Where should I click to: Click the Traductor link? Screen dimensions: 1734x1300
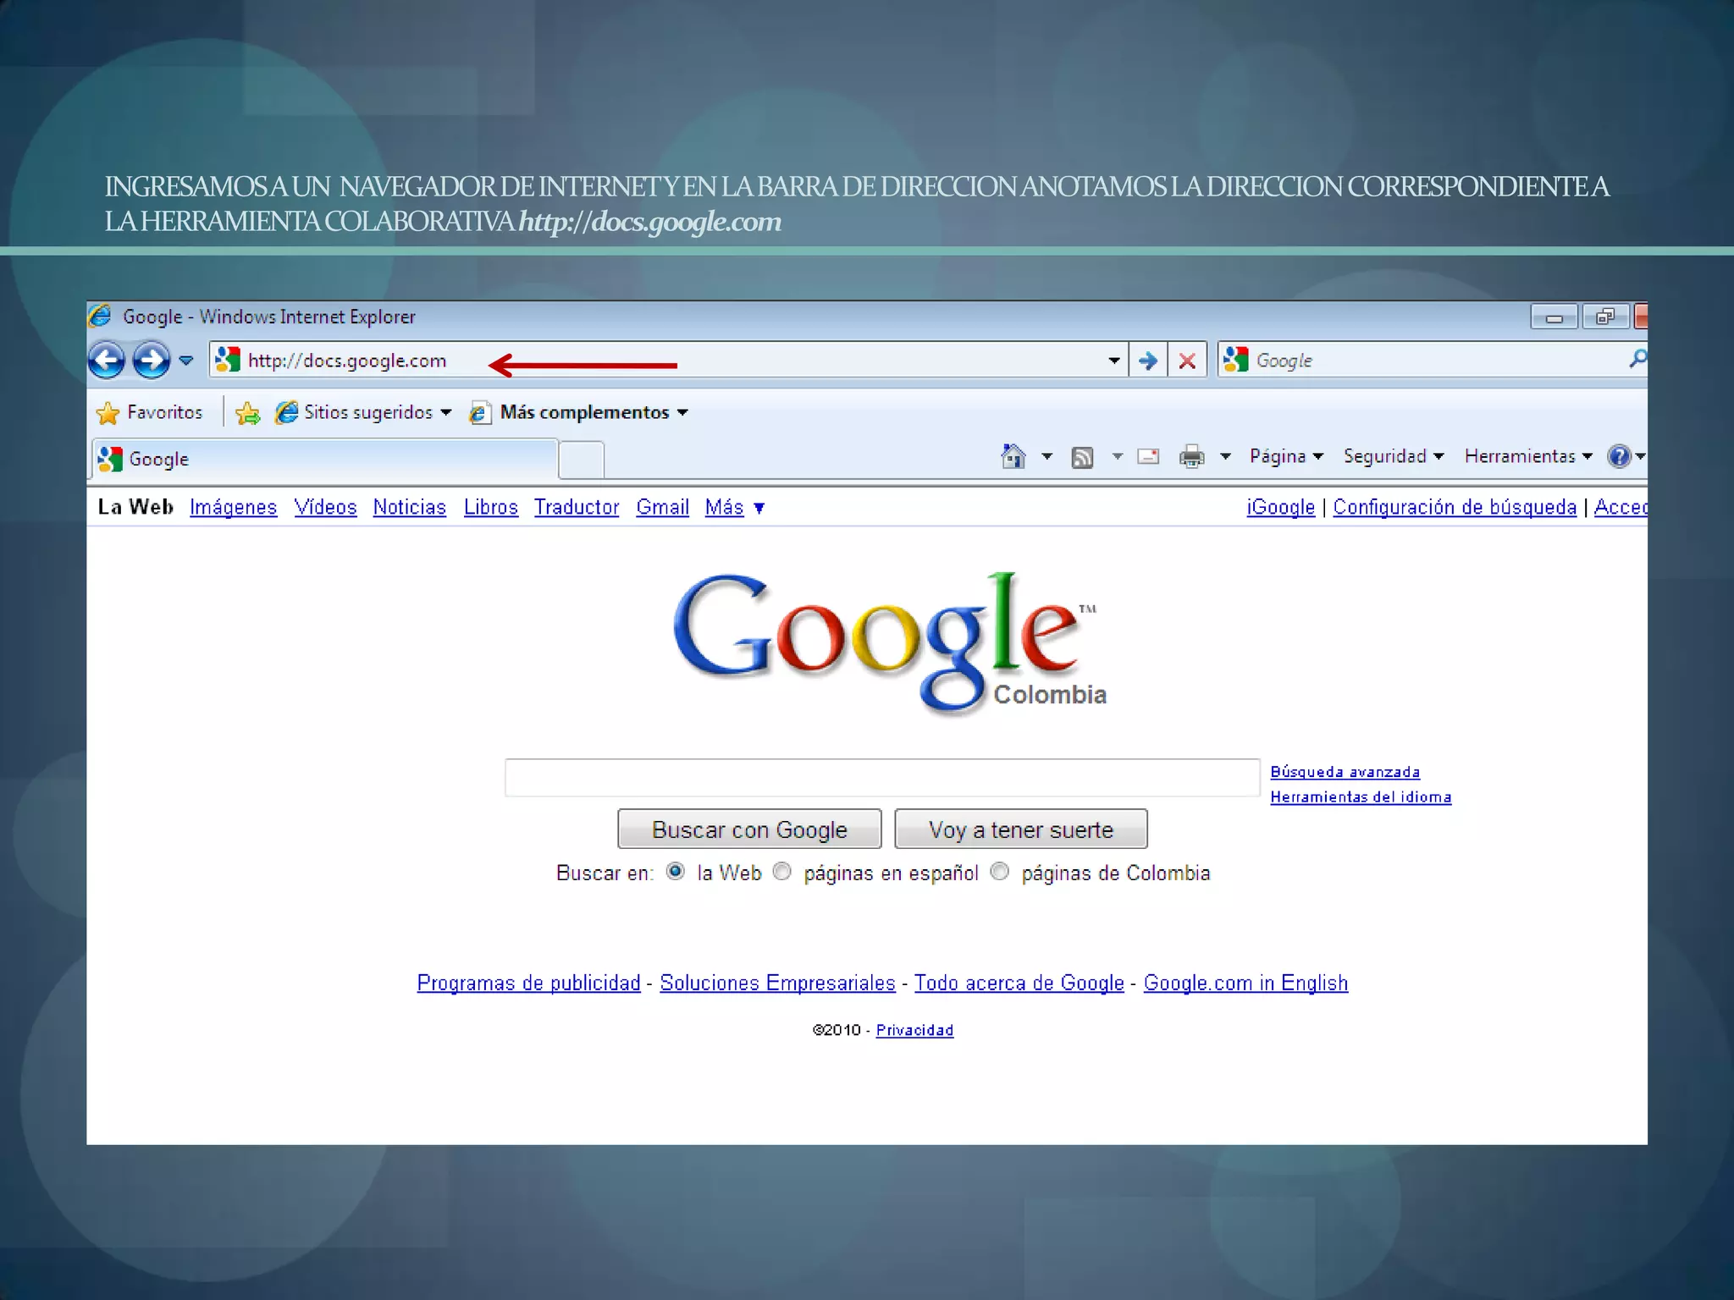pyautogui.click(x=577, y=507)
